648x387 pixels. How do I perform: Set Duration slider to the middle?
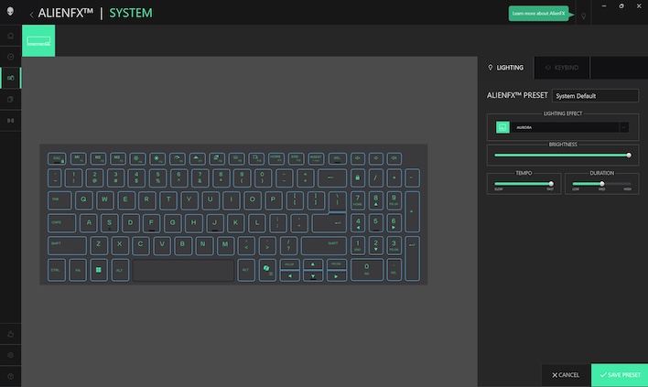601,184
